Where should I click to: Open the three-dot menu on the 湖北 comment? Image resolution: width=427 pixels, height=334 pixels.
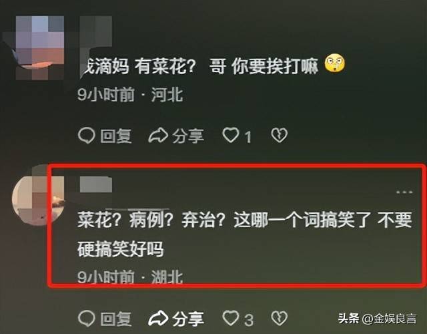coord(404,192)
